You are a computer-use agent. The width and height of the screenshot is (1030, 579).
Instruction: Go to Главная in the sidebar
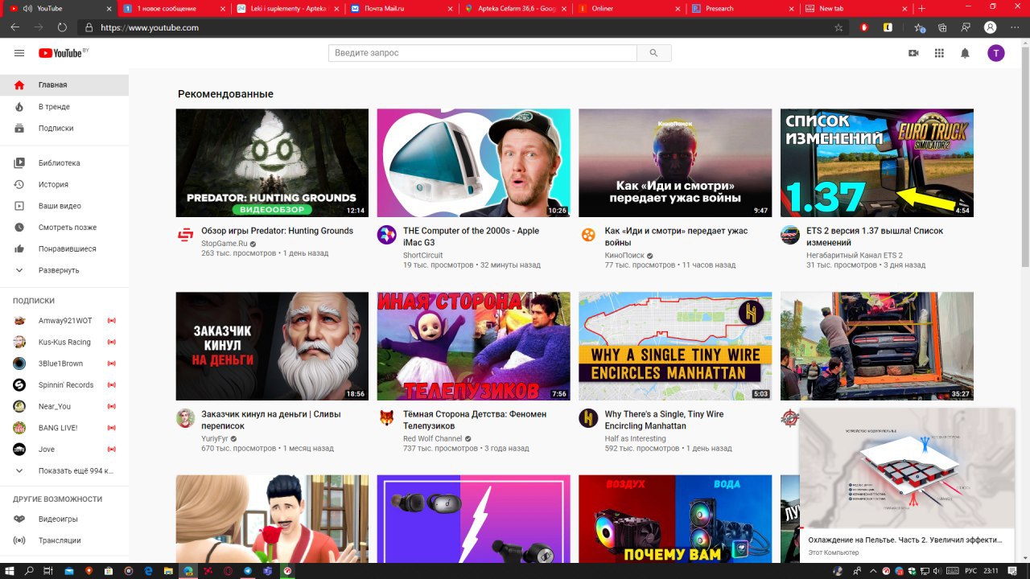tap(64, 85)
